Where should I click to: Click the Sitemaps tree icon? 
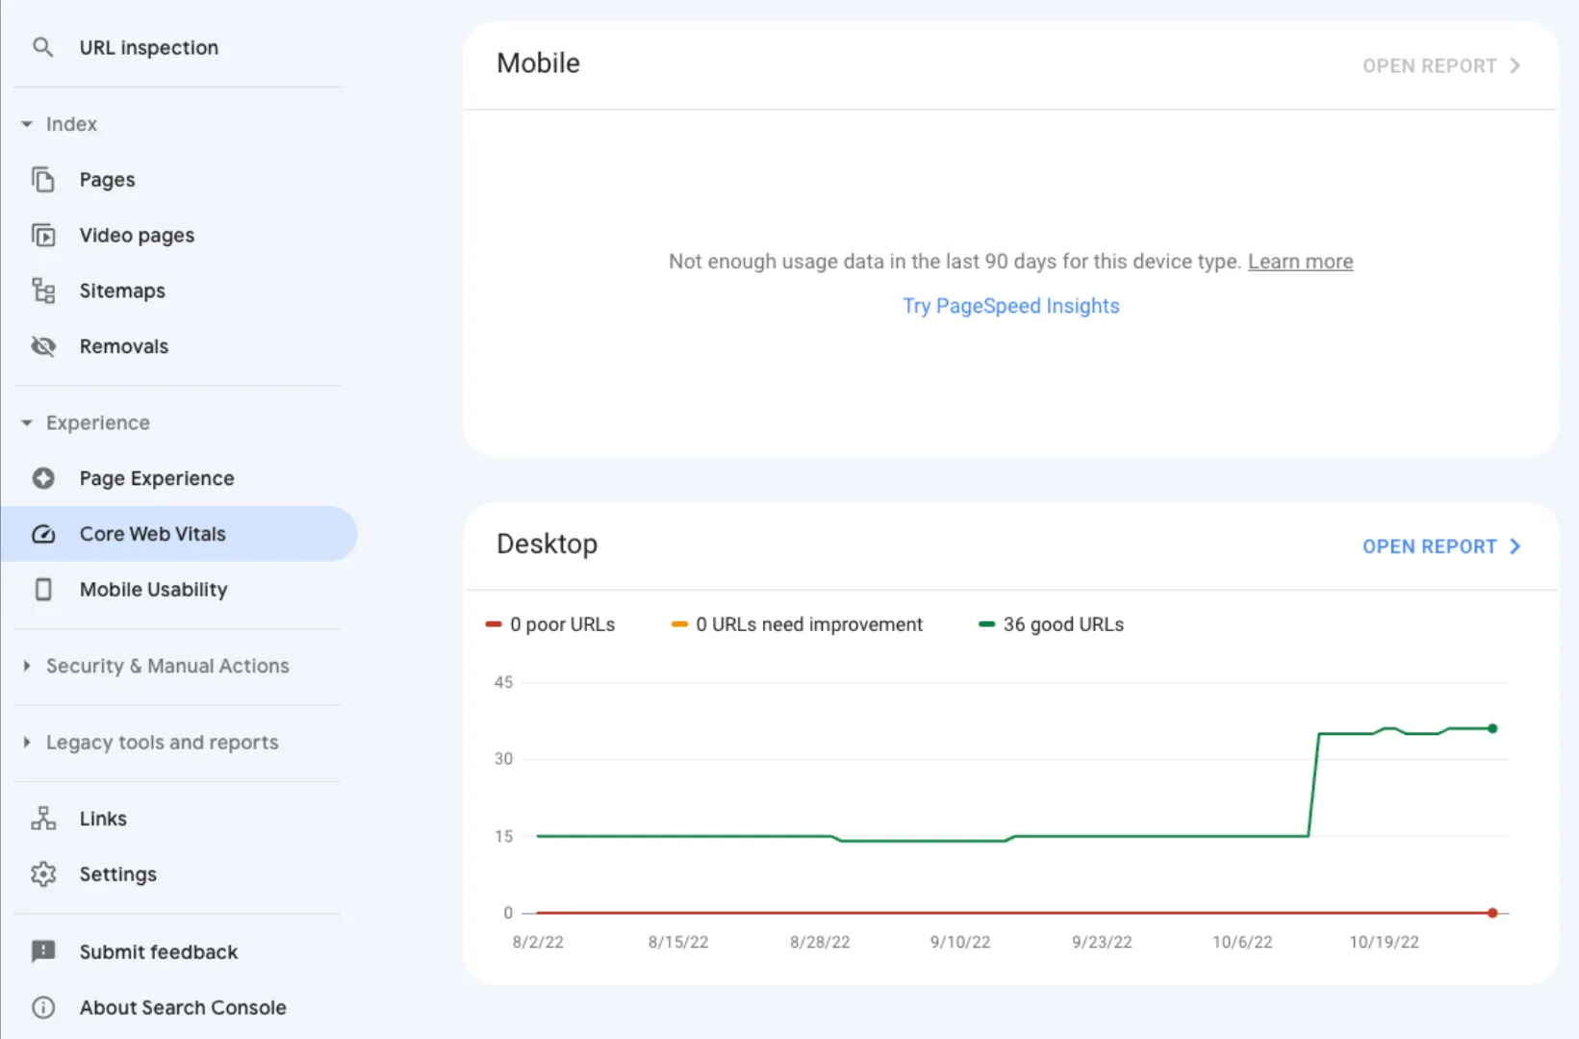pos(43,291)
